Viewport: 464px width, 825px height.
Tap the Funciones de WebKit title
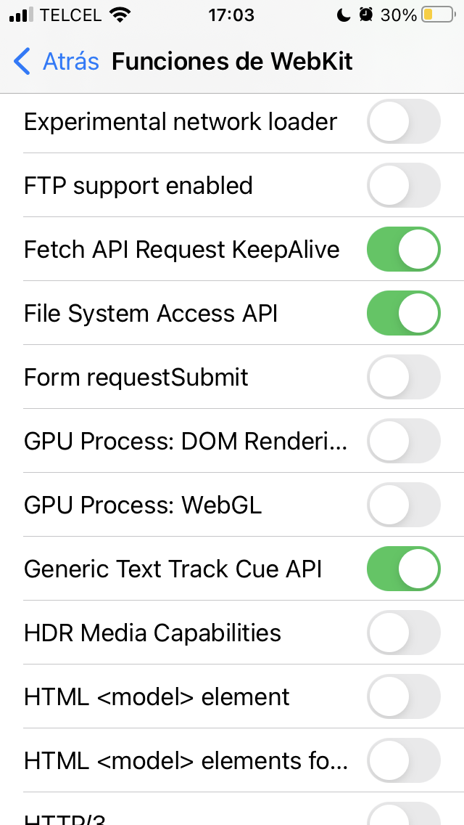coord(232,62)
